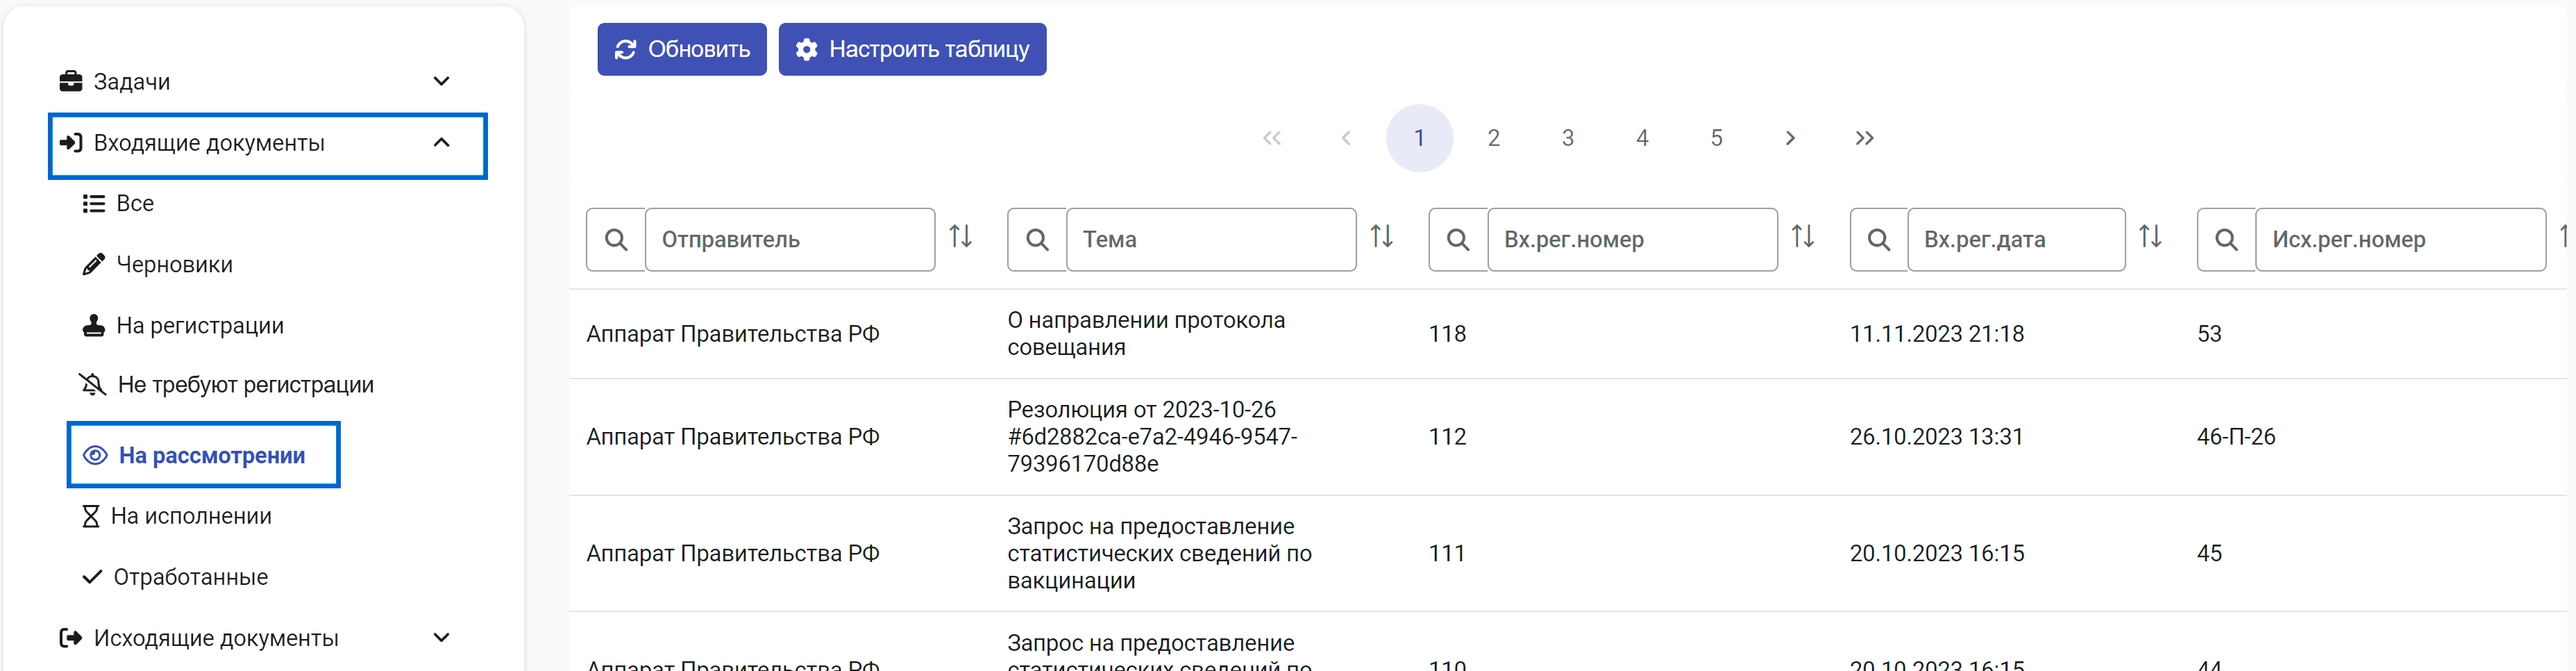Collapse the Входящие документы section chevron
Viewport: 2576px width, 671px height.
[441, 143]
